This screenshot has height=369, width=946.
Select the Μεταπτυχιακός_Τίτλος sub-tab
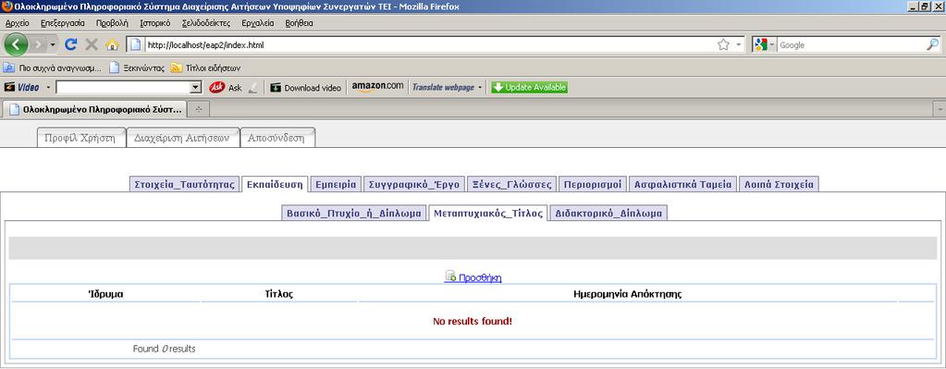coord(488,214)
